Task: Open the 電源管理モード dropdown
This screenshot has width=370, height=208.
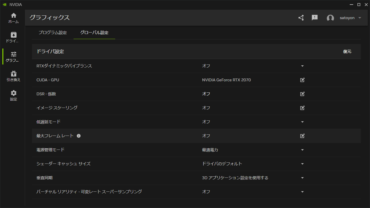Action: coord(302,150)
